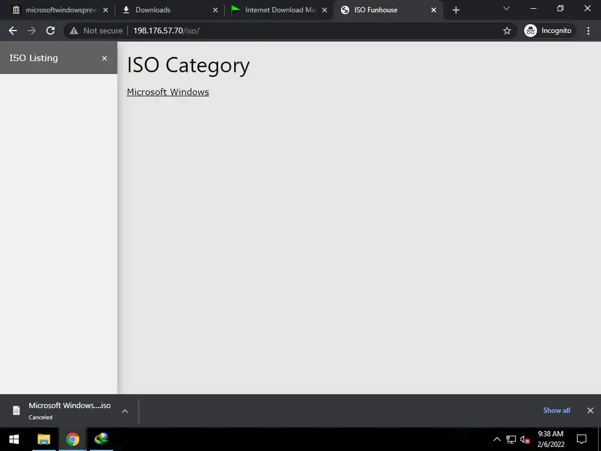Open the Windows notification center
The width and height of the screenshot is (601, 451).
tap(582, 439)
